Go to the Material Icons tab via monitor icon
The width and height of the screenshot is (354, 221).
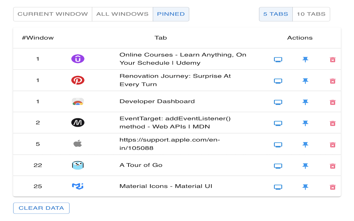[x=278, y=187]
